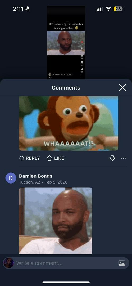Open the LAUGHING_GAS channel name
This screenshot has height=286, width=132.
click(x=58, y=74)
